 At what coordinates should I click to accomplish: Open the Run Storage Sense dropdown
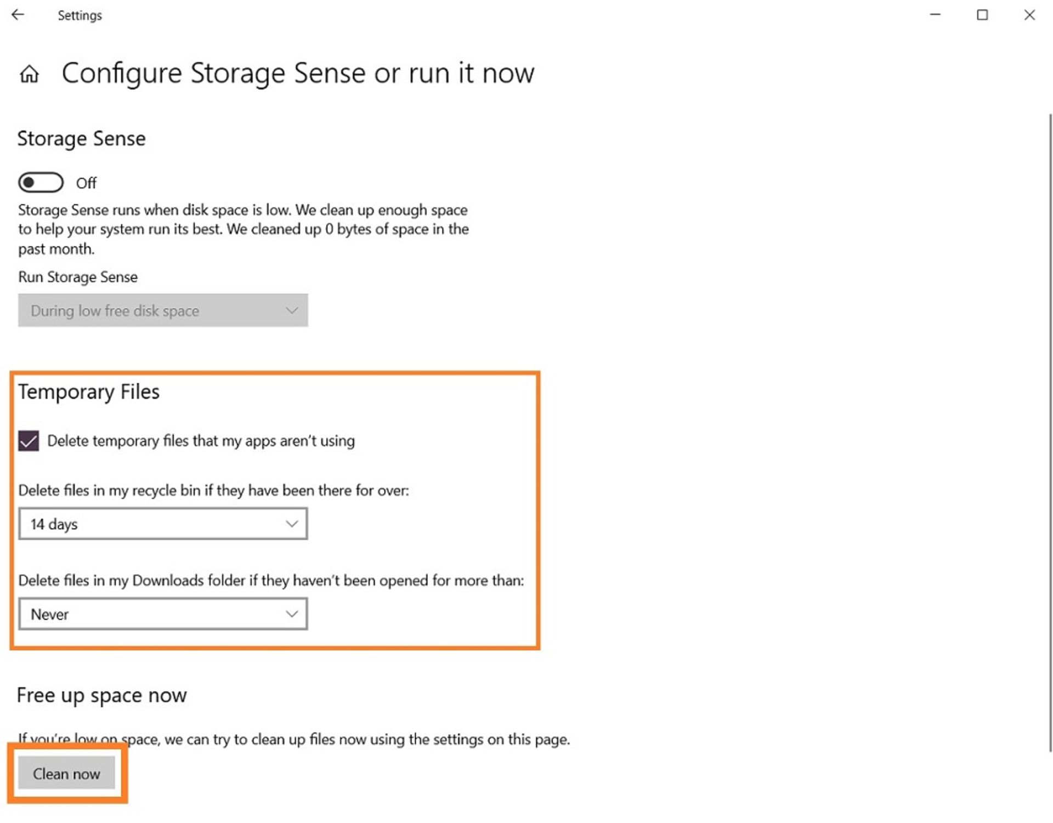163,310
